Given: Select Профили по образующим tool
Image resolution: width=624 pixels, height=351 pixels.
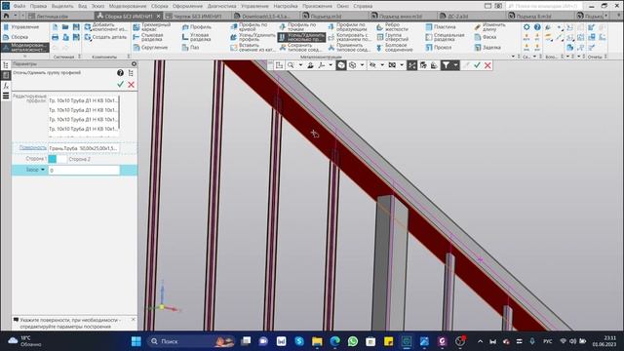Looking at the screenshot, I should (x=347, y=27).
